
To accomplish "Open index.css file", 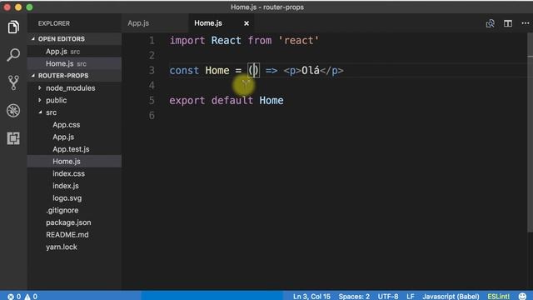I will (x=68, y=174).
